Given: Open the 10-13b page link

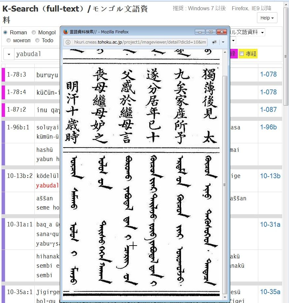Looking at the screenshot, I should pyautogui.click(x=270, y=176).
